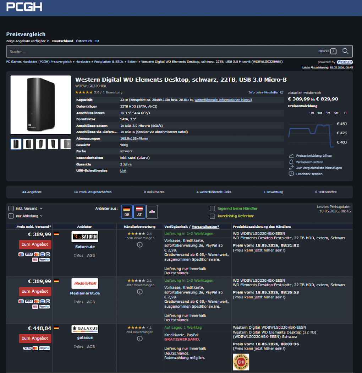The image size is (362, 373).
Task: Open the Geizhals powered-by logo
Action: [345, 62]
